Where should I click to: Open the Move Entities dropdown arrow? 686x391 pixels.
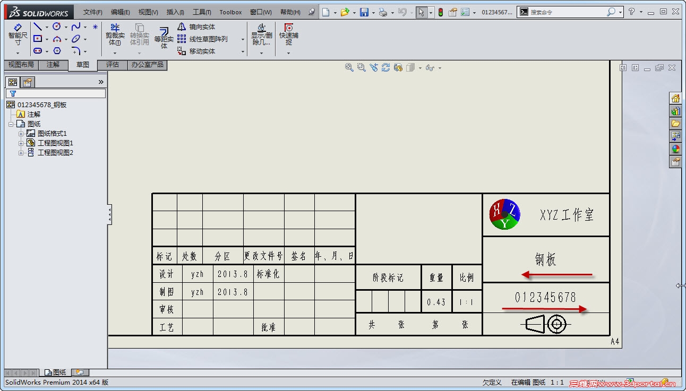coord(243,51)
